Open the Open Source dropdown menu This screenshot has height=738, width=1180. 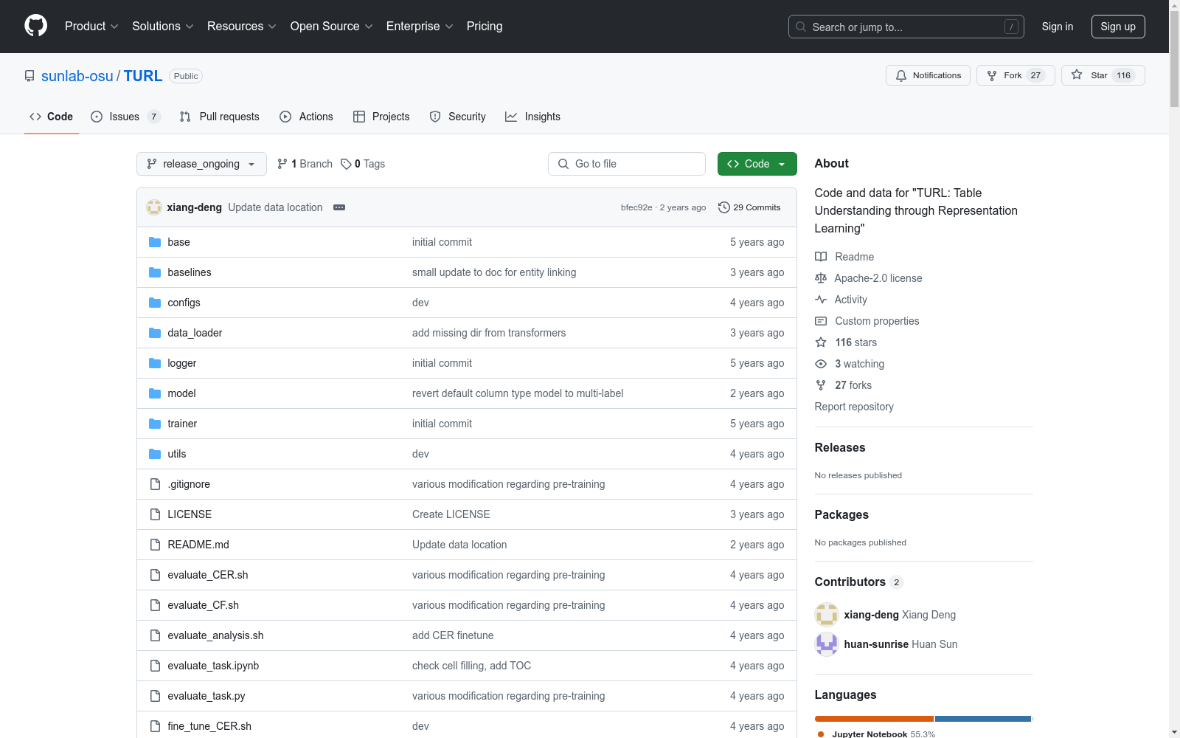coord(331,26)
